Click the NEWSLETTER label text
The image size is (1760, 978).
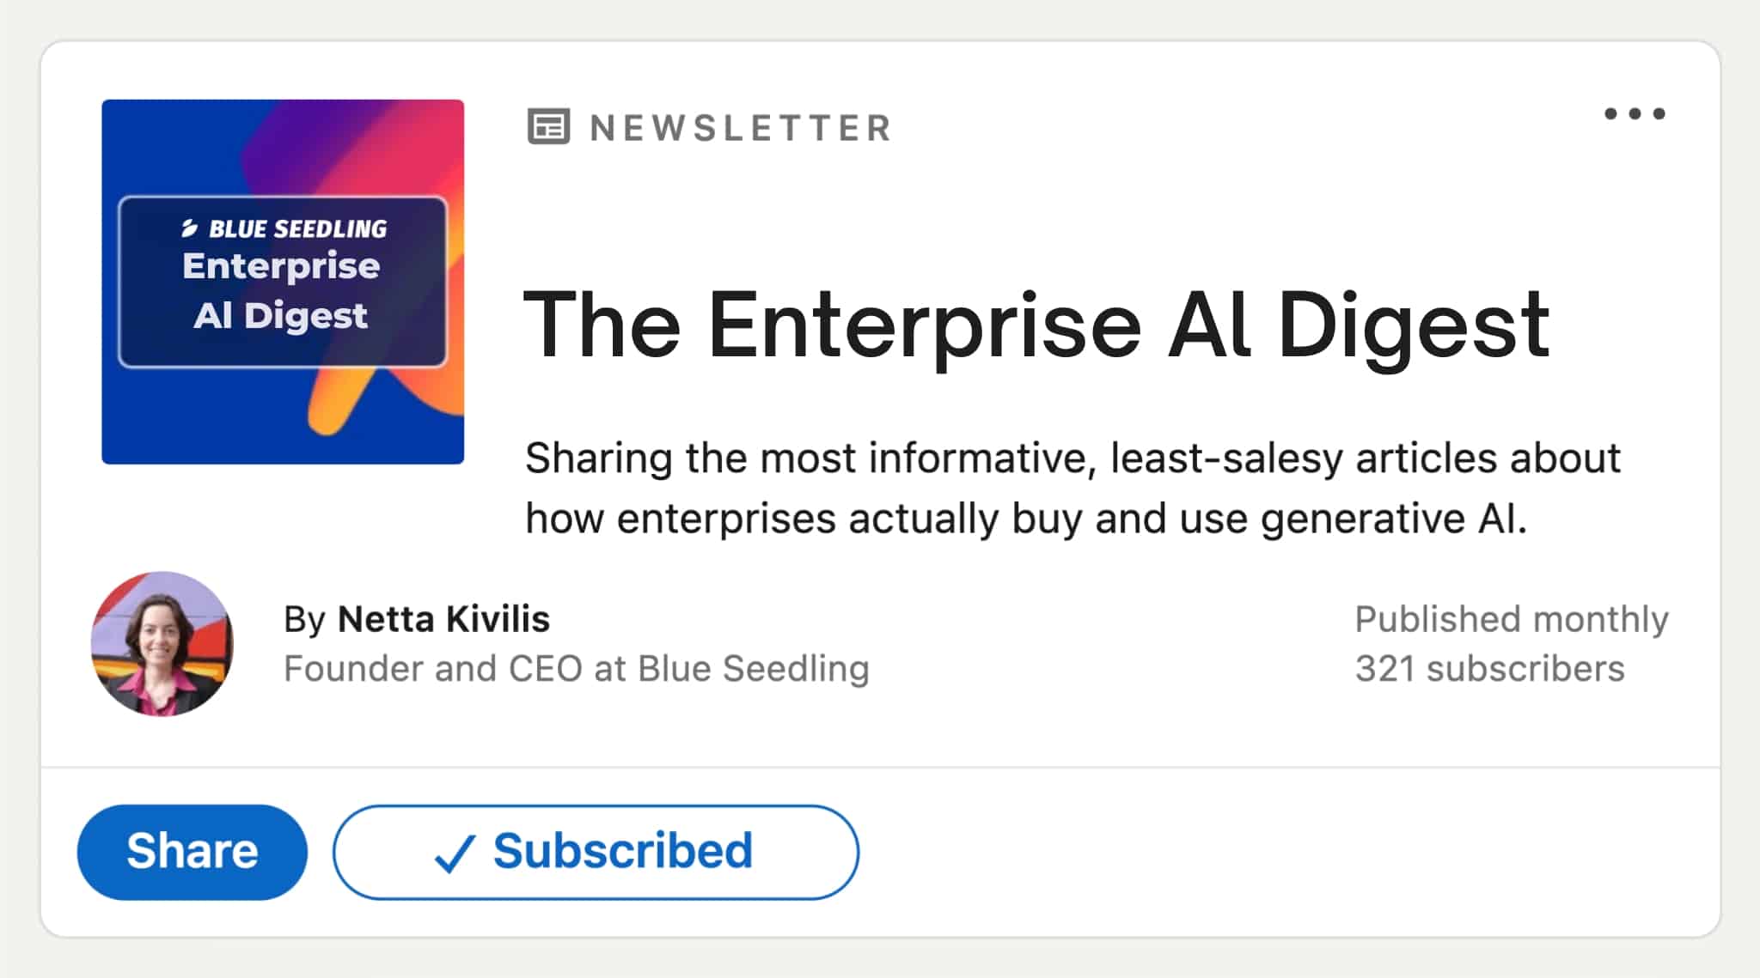tap(741, 128)
